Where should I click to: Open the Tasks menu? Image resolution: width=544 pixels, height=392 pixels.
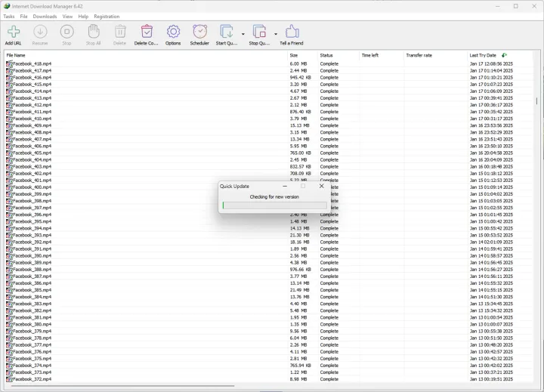[9, 16]
